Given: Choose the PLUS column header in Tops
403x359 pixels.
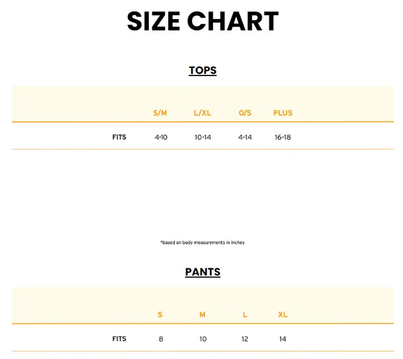Looking at the screenshot, I should [x=283, y=113].
